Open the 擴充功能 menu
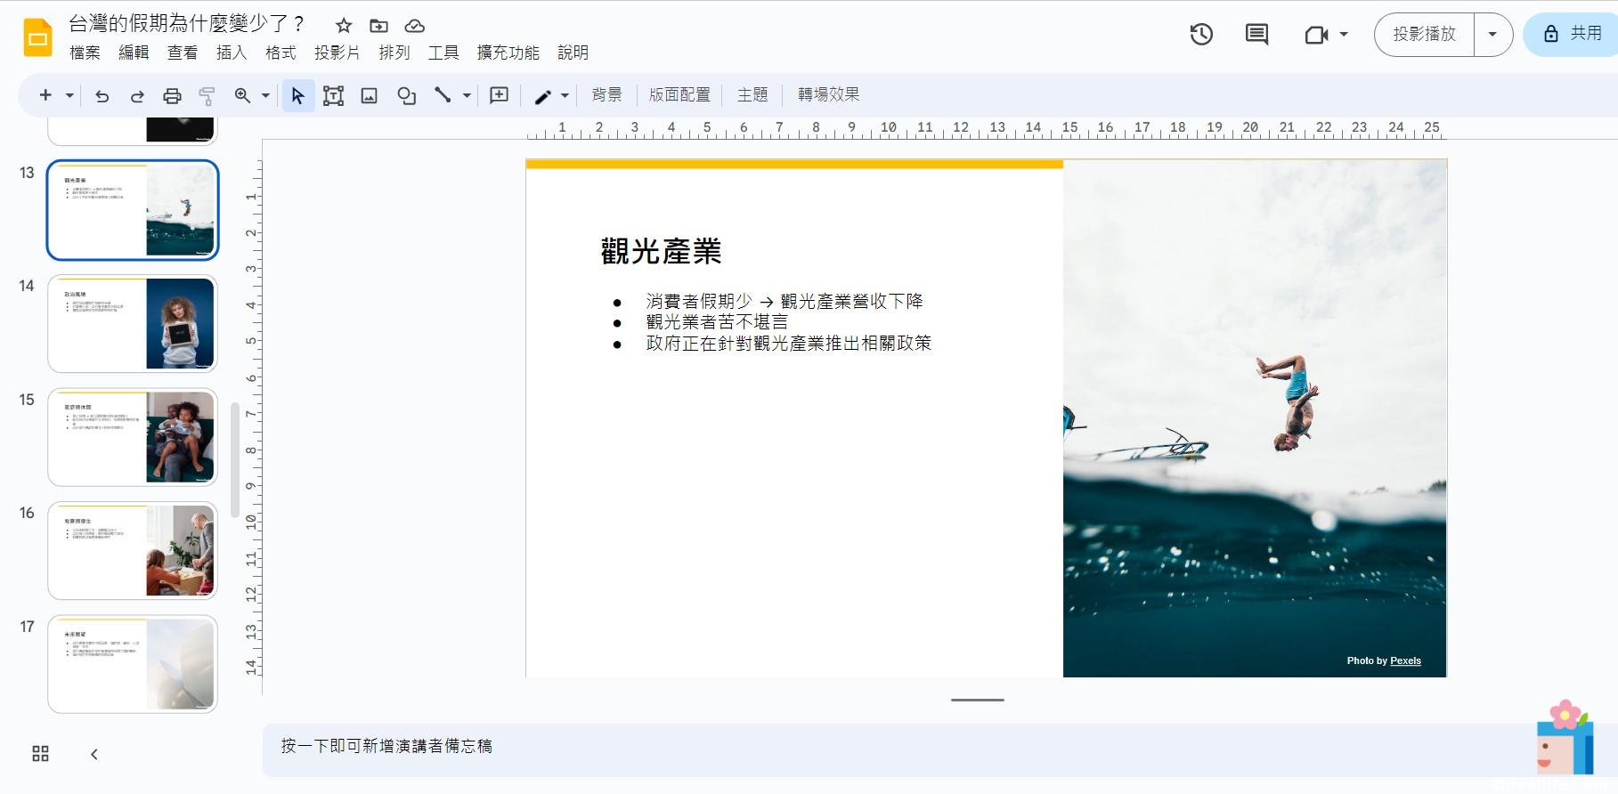 (x=508, y=53)
